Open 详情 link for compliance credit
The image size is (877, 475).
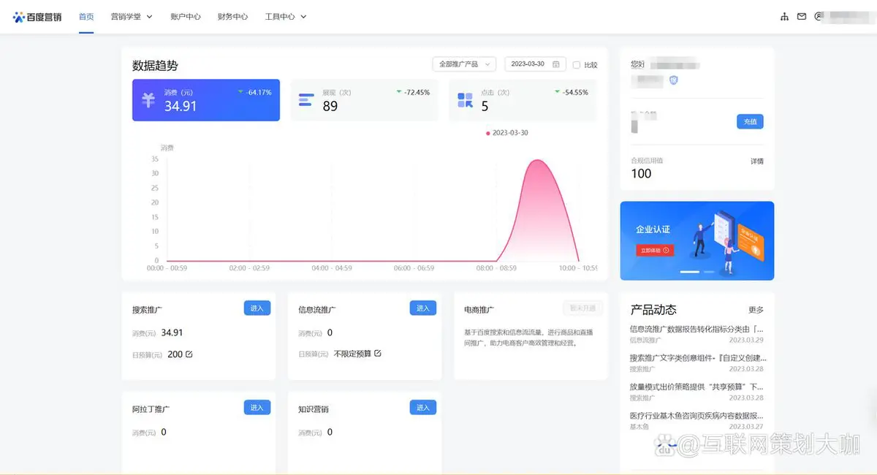click(x=756, y=161)
